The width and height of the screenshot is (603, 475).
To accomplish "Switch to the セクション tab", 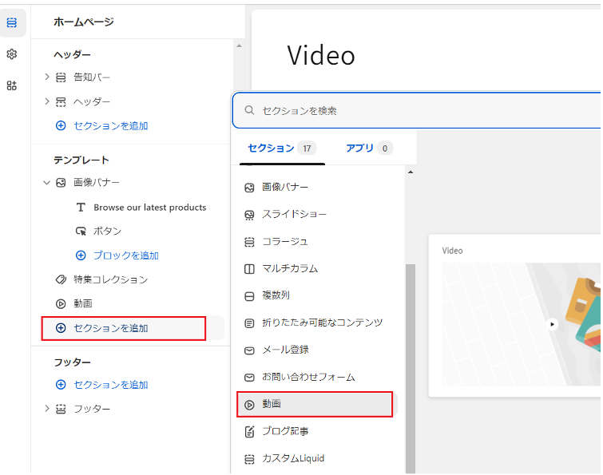I will [282, 148].
